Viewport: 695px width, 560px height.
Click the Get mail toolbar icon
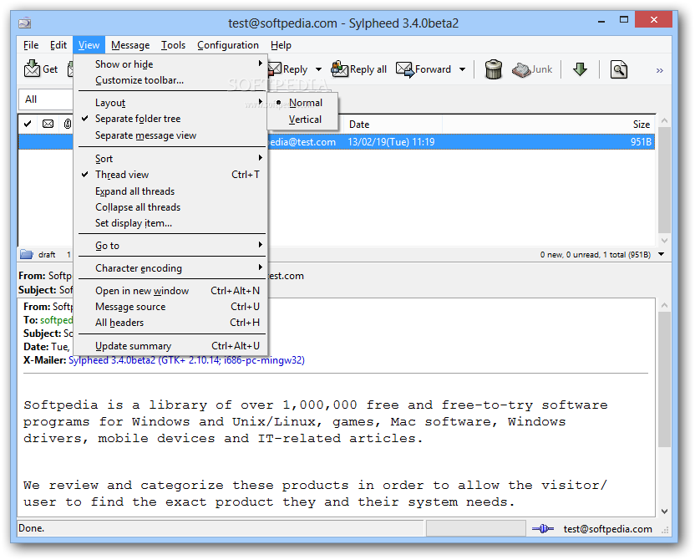(32, 69)
